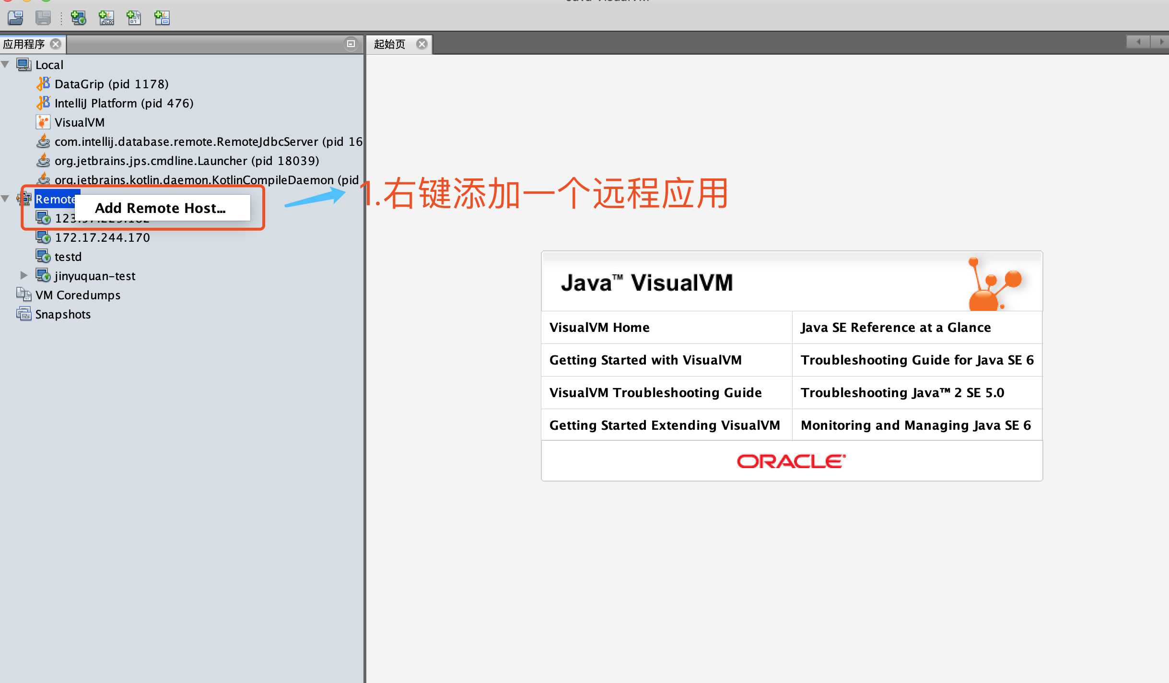1169x683 pixels.
Task: Open Troubleshooting Java 2 SE 5.0 link
Action: 902,392
